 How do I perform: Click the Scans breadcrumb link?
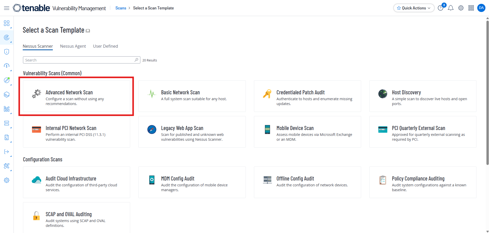point(121,8)
